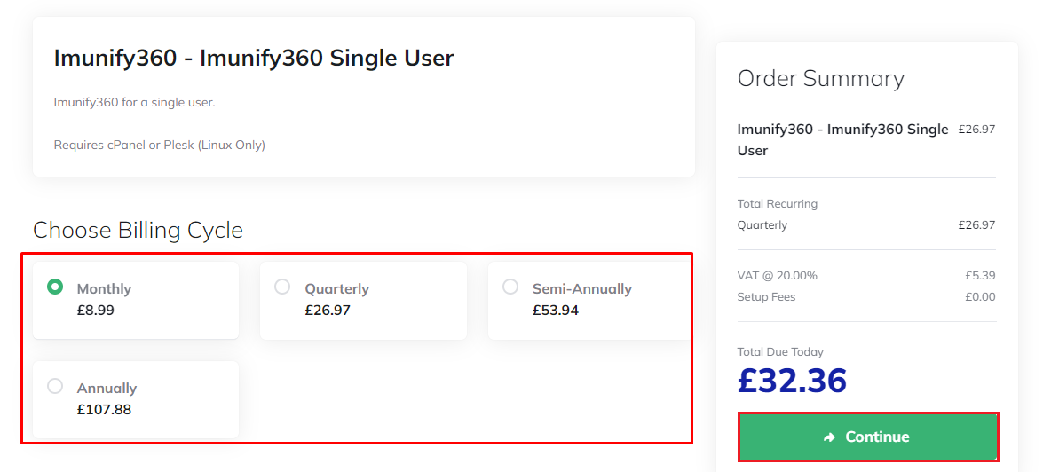Click the Quarterly billing cycle label
This screenshot has width=1043, height=472.
coord(336,288)
